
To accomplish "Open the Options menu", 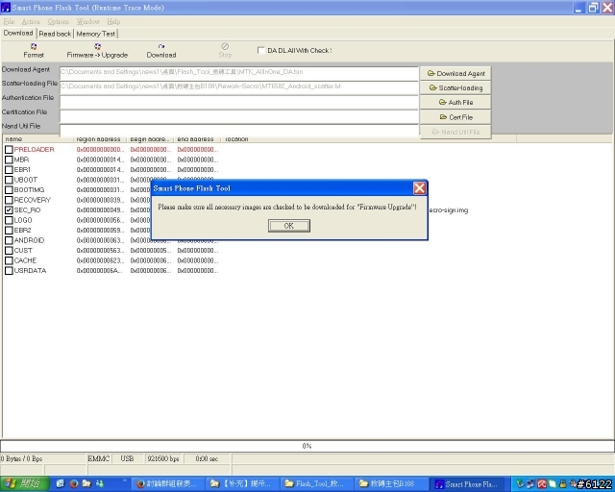I will click(x=59, y=21).
